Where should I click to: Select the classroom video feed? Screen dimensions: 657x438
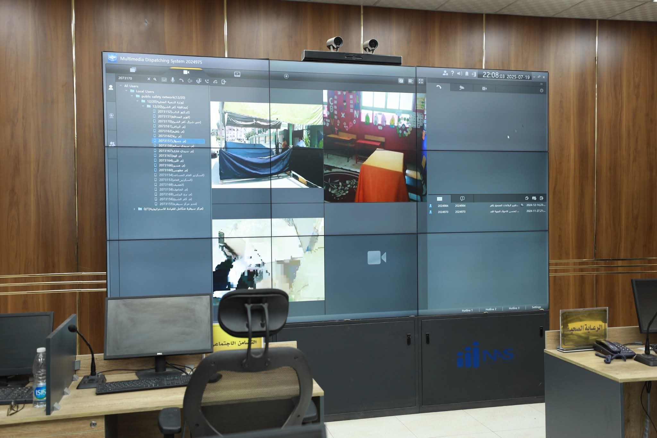pyautogui.click(x=374, y=146)
